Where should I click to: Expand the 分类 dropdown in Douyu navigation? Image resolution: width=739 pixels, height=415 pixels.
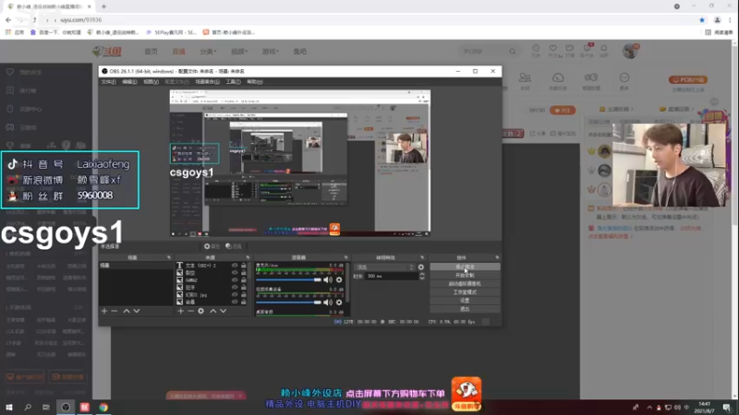point(208,52)
